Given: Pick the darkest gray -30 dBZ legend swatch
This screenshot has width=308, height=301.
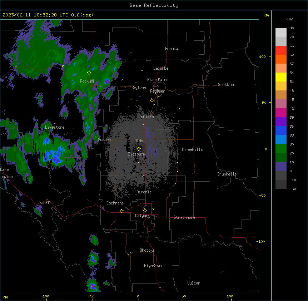Looking at the screenshot, I should coord(281,184).
